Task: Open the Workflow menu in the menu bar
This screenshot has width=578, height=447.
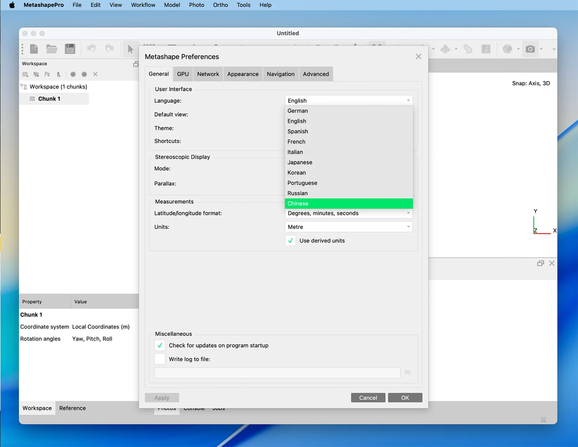Action: (x=143, y=5)
